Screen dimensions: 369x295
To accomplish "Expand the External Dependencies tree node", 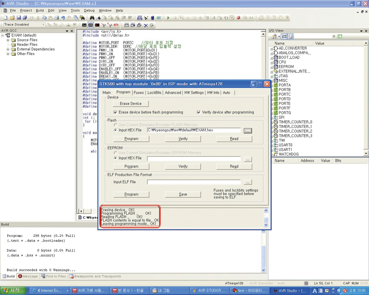I will 8,49.
